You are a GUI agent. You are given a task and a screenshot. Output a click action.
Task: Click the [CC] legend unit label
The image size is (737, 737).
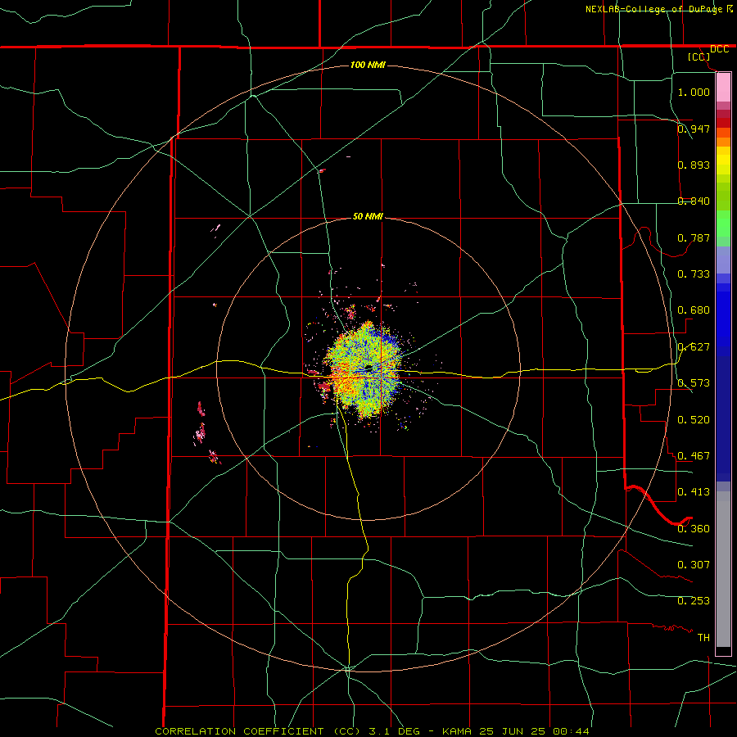pos(699,57)
